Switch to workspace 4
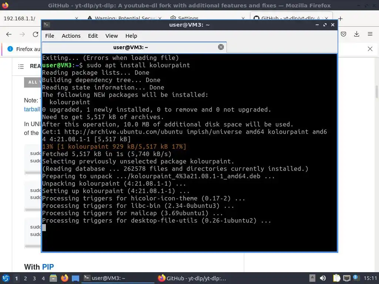 click(x=43, y=278)
